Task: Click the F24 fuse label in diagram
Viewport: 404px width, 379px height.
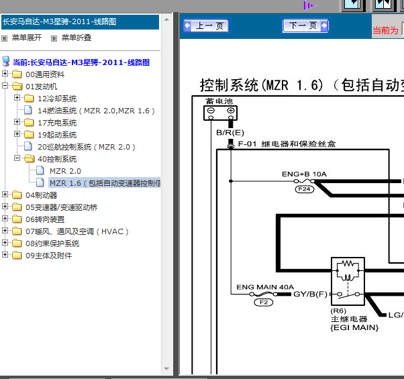Action: pyautogui.click(x=304, y=189)
